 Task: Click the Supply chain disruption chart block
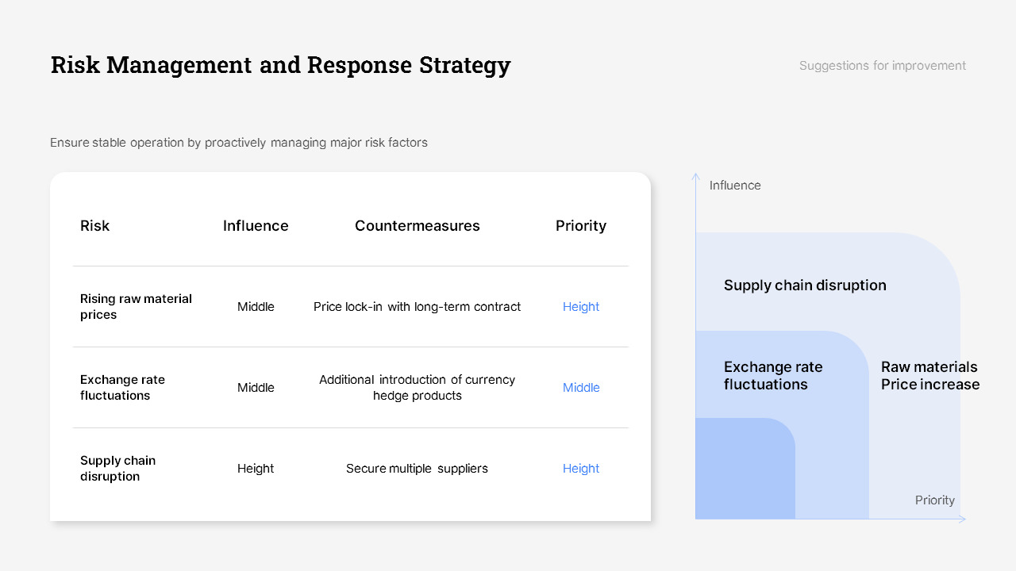[805, 285]
